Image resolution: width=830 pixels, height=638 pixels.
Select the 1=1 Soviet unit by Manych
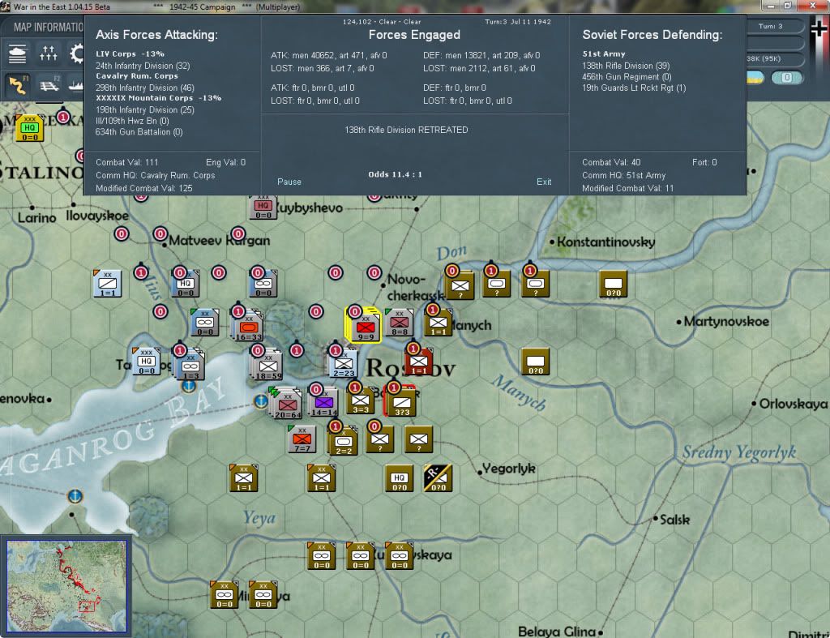[x=438, y=323]
